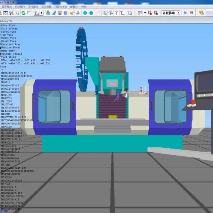Open the 习题与考试 menu
Screen dimensions: 213x213
tap(61, 7)
